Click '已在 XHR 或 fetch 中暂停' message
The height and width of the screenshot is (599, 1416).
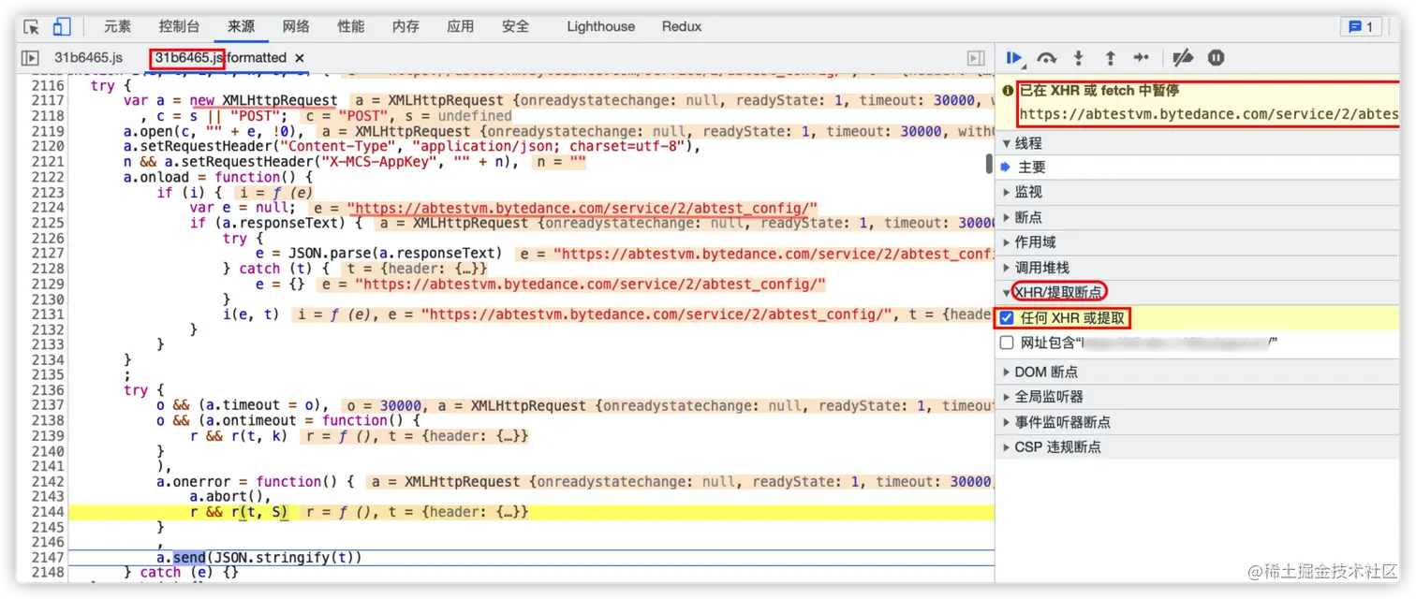(1098, 91)
